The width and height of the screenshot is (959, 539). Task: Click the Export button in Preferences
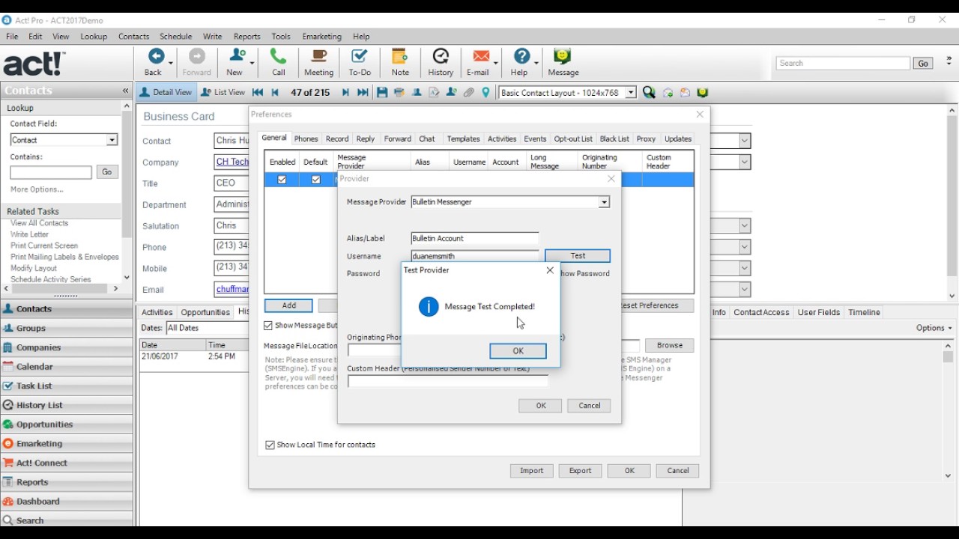(x=581, y=471)
